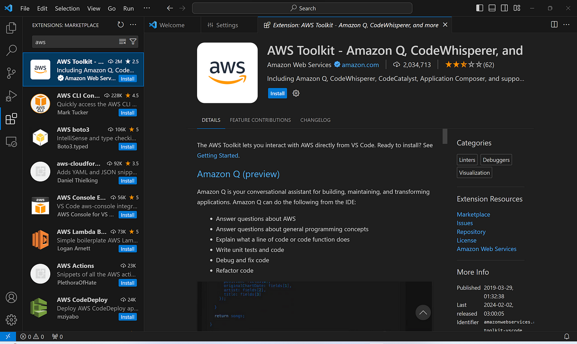Install AWS CLI Configure from the list

(127, 113)
